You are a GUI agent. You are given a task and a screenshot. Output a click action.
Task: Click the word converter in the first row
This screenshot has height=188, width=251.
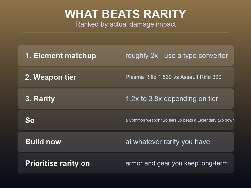[x=213, y=56]
